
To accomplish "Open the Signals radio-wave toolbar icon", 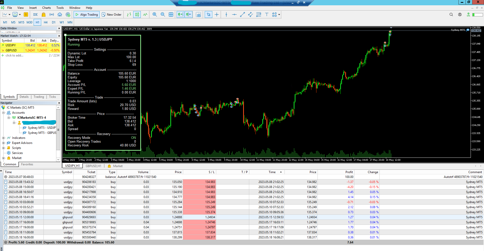I will (x=52, y=15).
